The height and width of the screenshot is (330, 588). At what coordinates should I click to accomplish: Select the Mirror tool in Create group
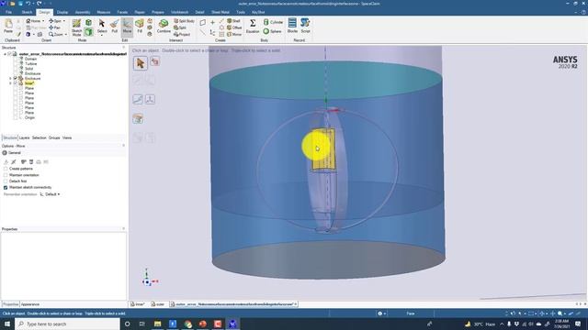[234, 35]
